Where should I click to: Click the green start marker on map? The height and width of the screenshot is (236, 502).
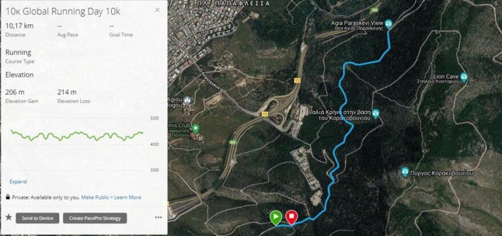tap(276, 217)
